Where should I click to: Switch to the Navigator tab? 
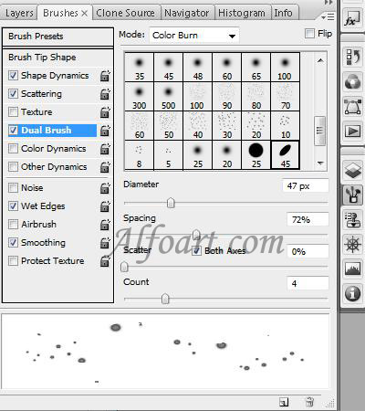(186, 13)
